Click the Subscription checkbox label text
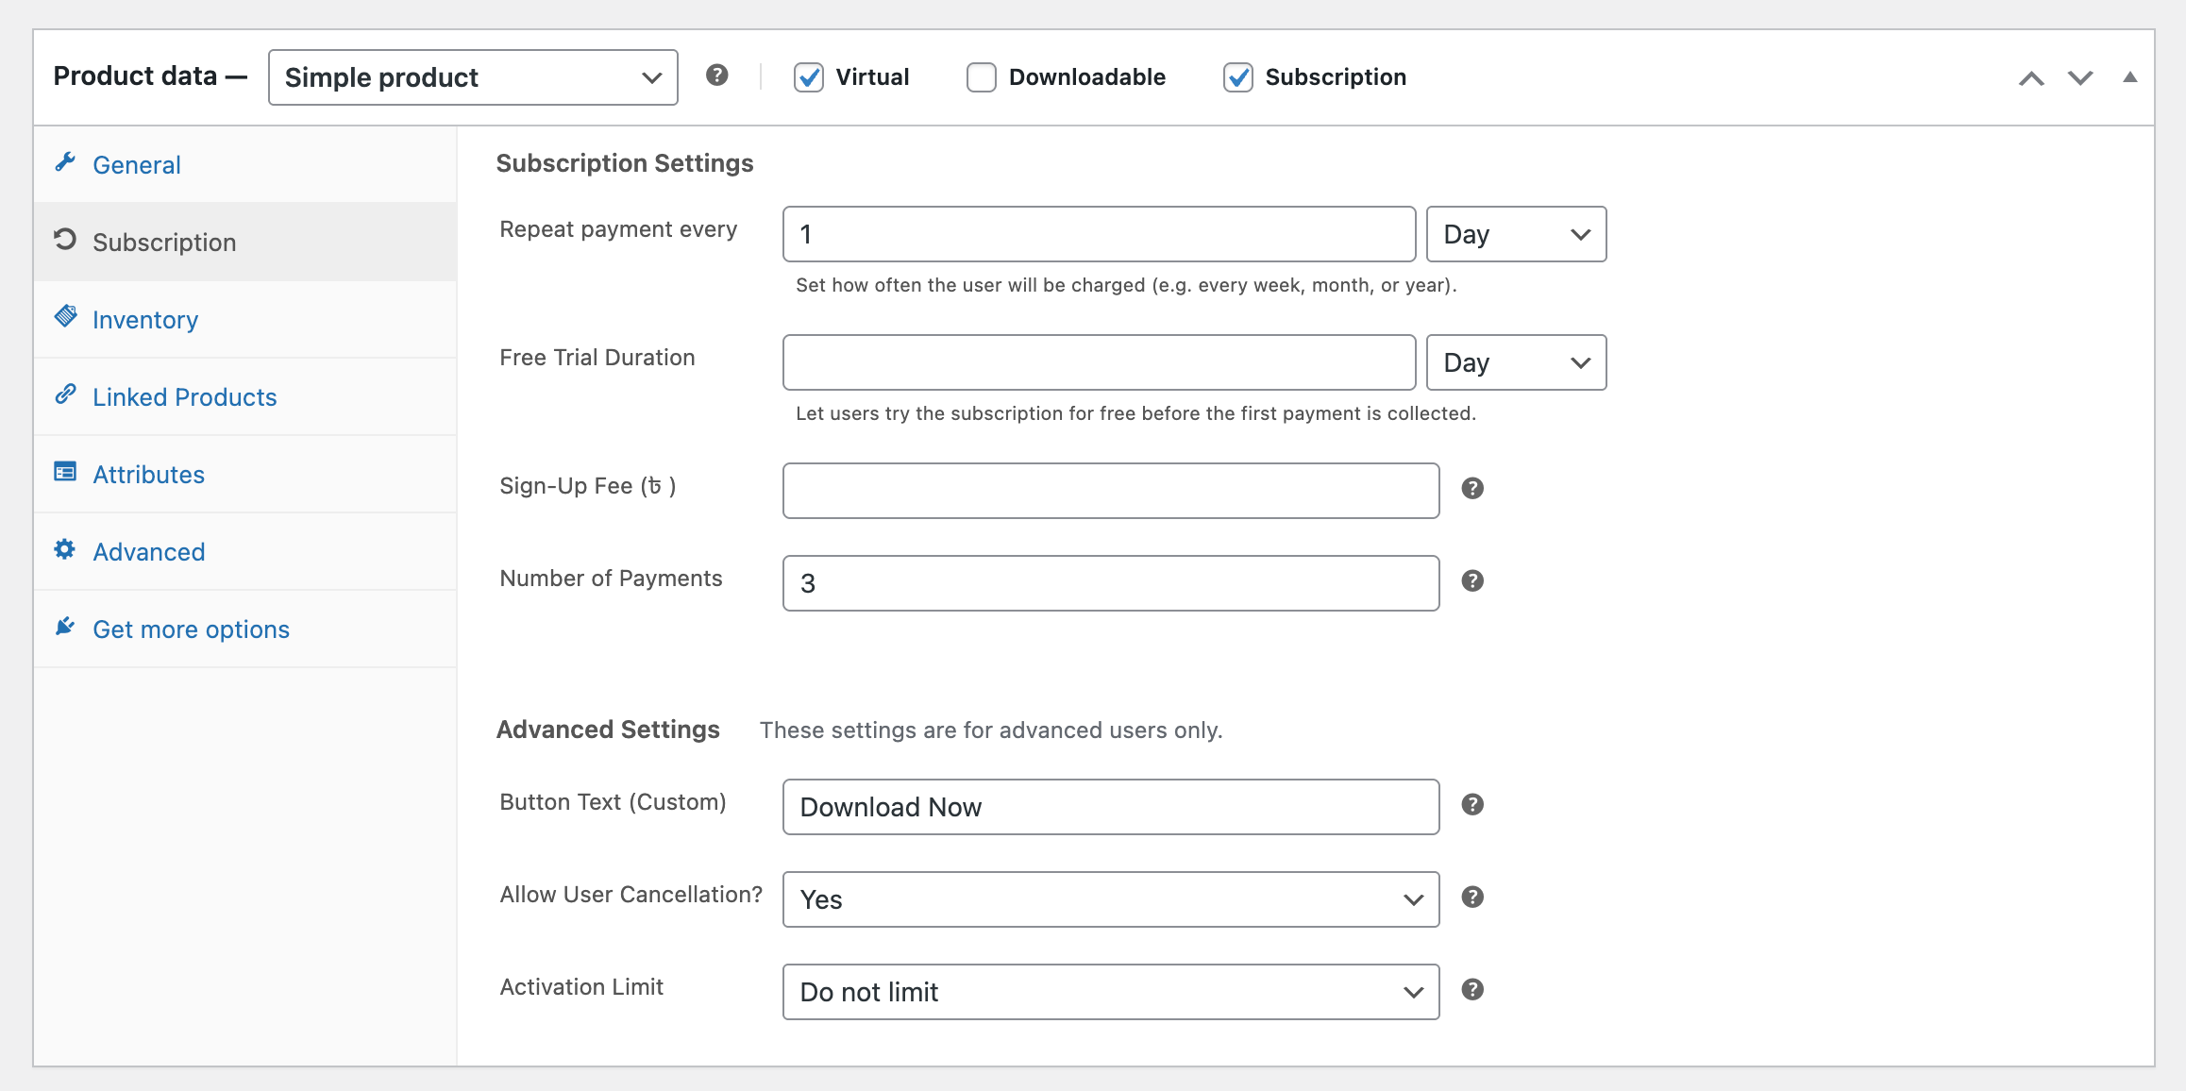The image size is (2186, 1091). tap(1336, 77)
